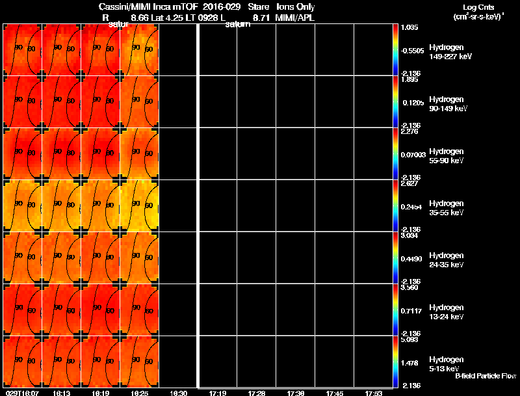Click the '2.627' colorbar maximum value
This screenshot has height=396, width=520.
409,184
